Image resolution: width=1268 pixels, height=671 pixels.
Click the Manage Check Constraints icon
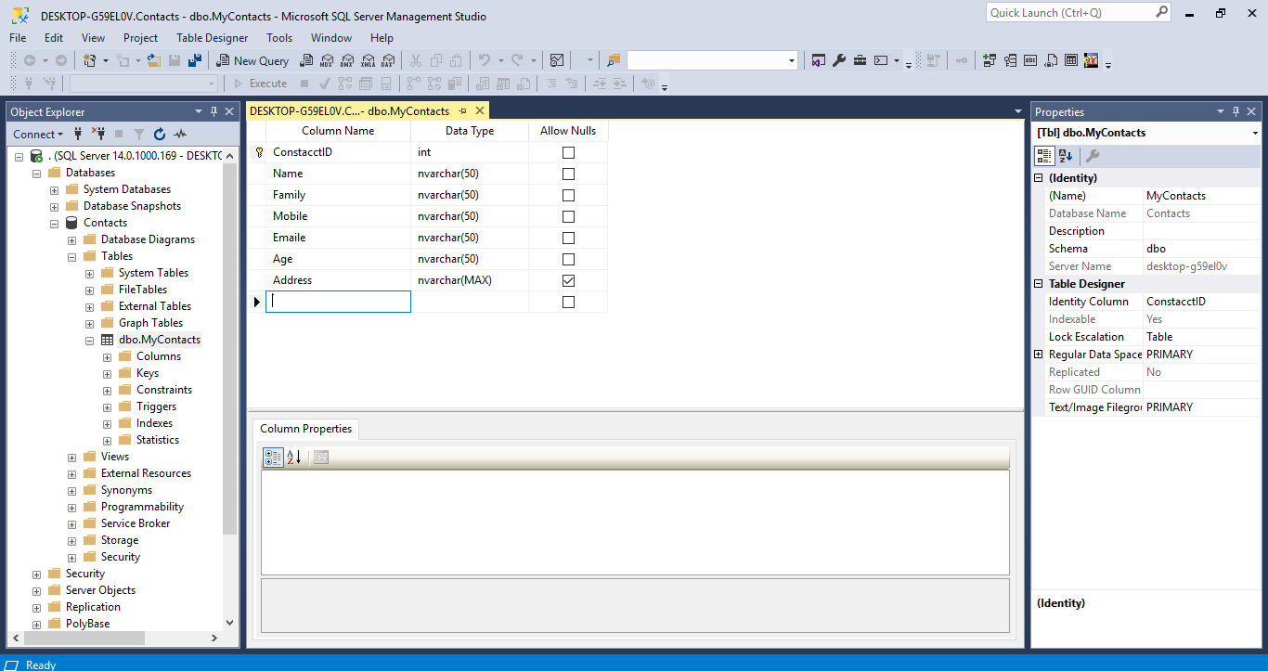1071,60
